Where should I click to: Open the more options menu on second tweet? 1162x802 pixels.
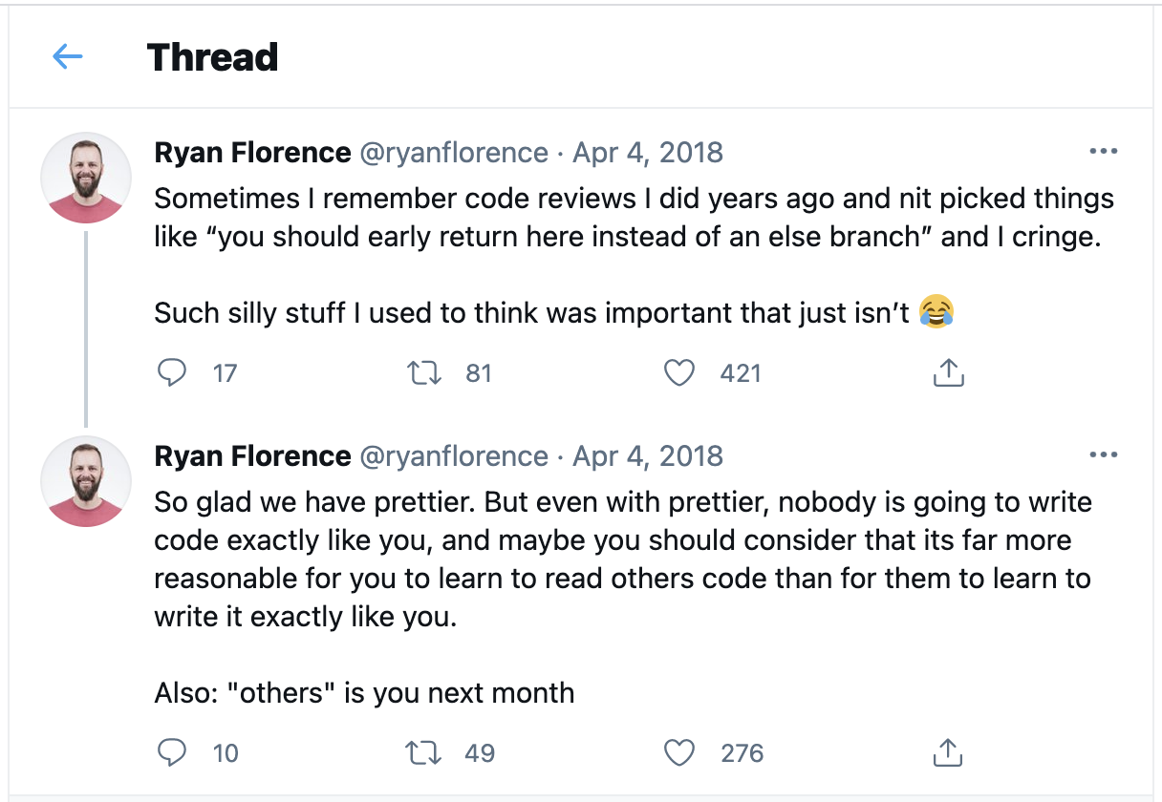1103,455
